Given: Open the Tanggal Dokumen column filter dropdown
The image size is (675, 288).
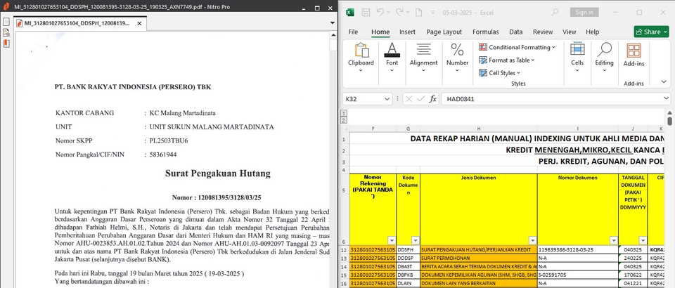Looking at the screenshot, I should (x=643, y=240).
